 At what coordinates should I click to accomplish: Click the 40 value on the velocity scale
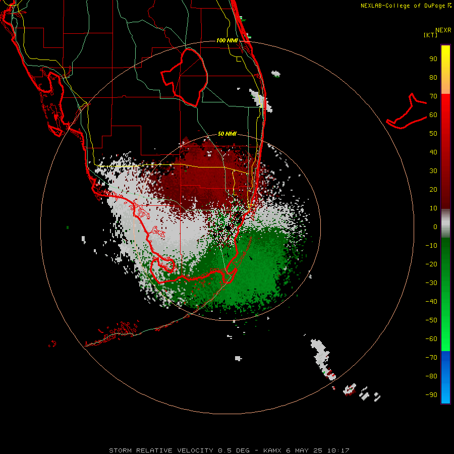point(433,152)
